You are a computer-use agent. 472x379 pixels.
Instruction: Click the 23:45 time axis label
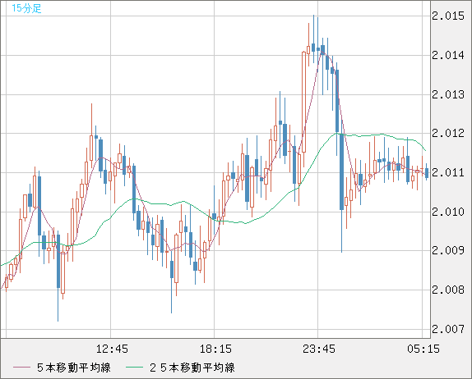click(x=319, y=349)
